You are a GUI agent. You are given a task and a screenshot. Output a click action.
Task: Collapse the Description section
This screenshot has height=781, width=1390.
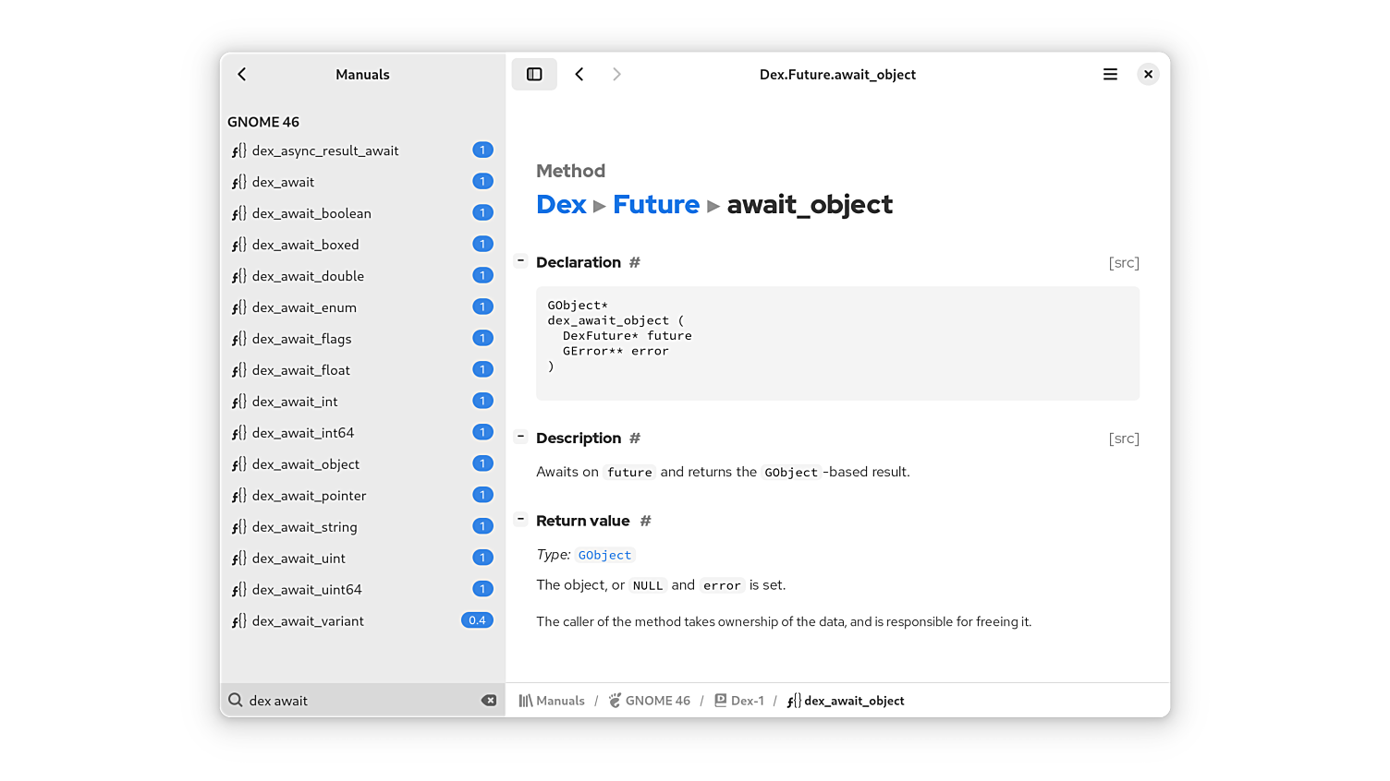pos(521,437)
